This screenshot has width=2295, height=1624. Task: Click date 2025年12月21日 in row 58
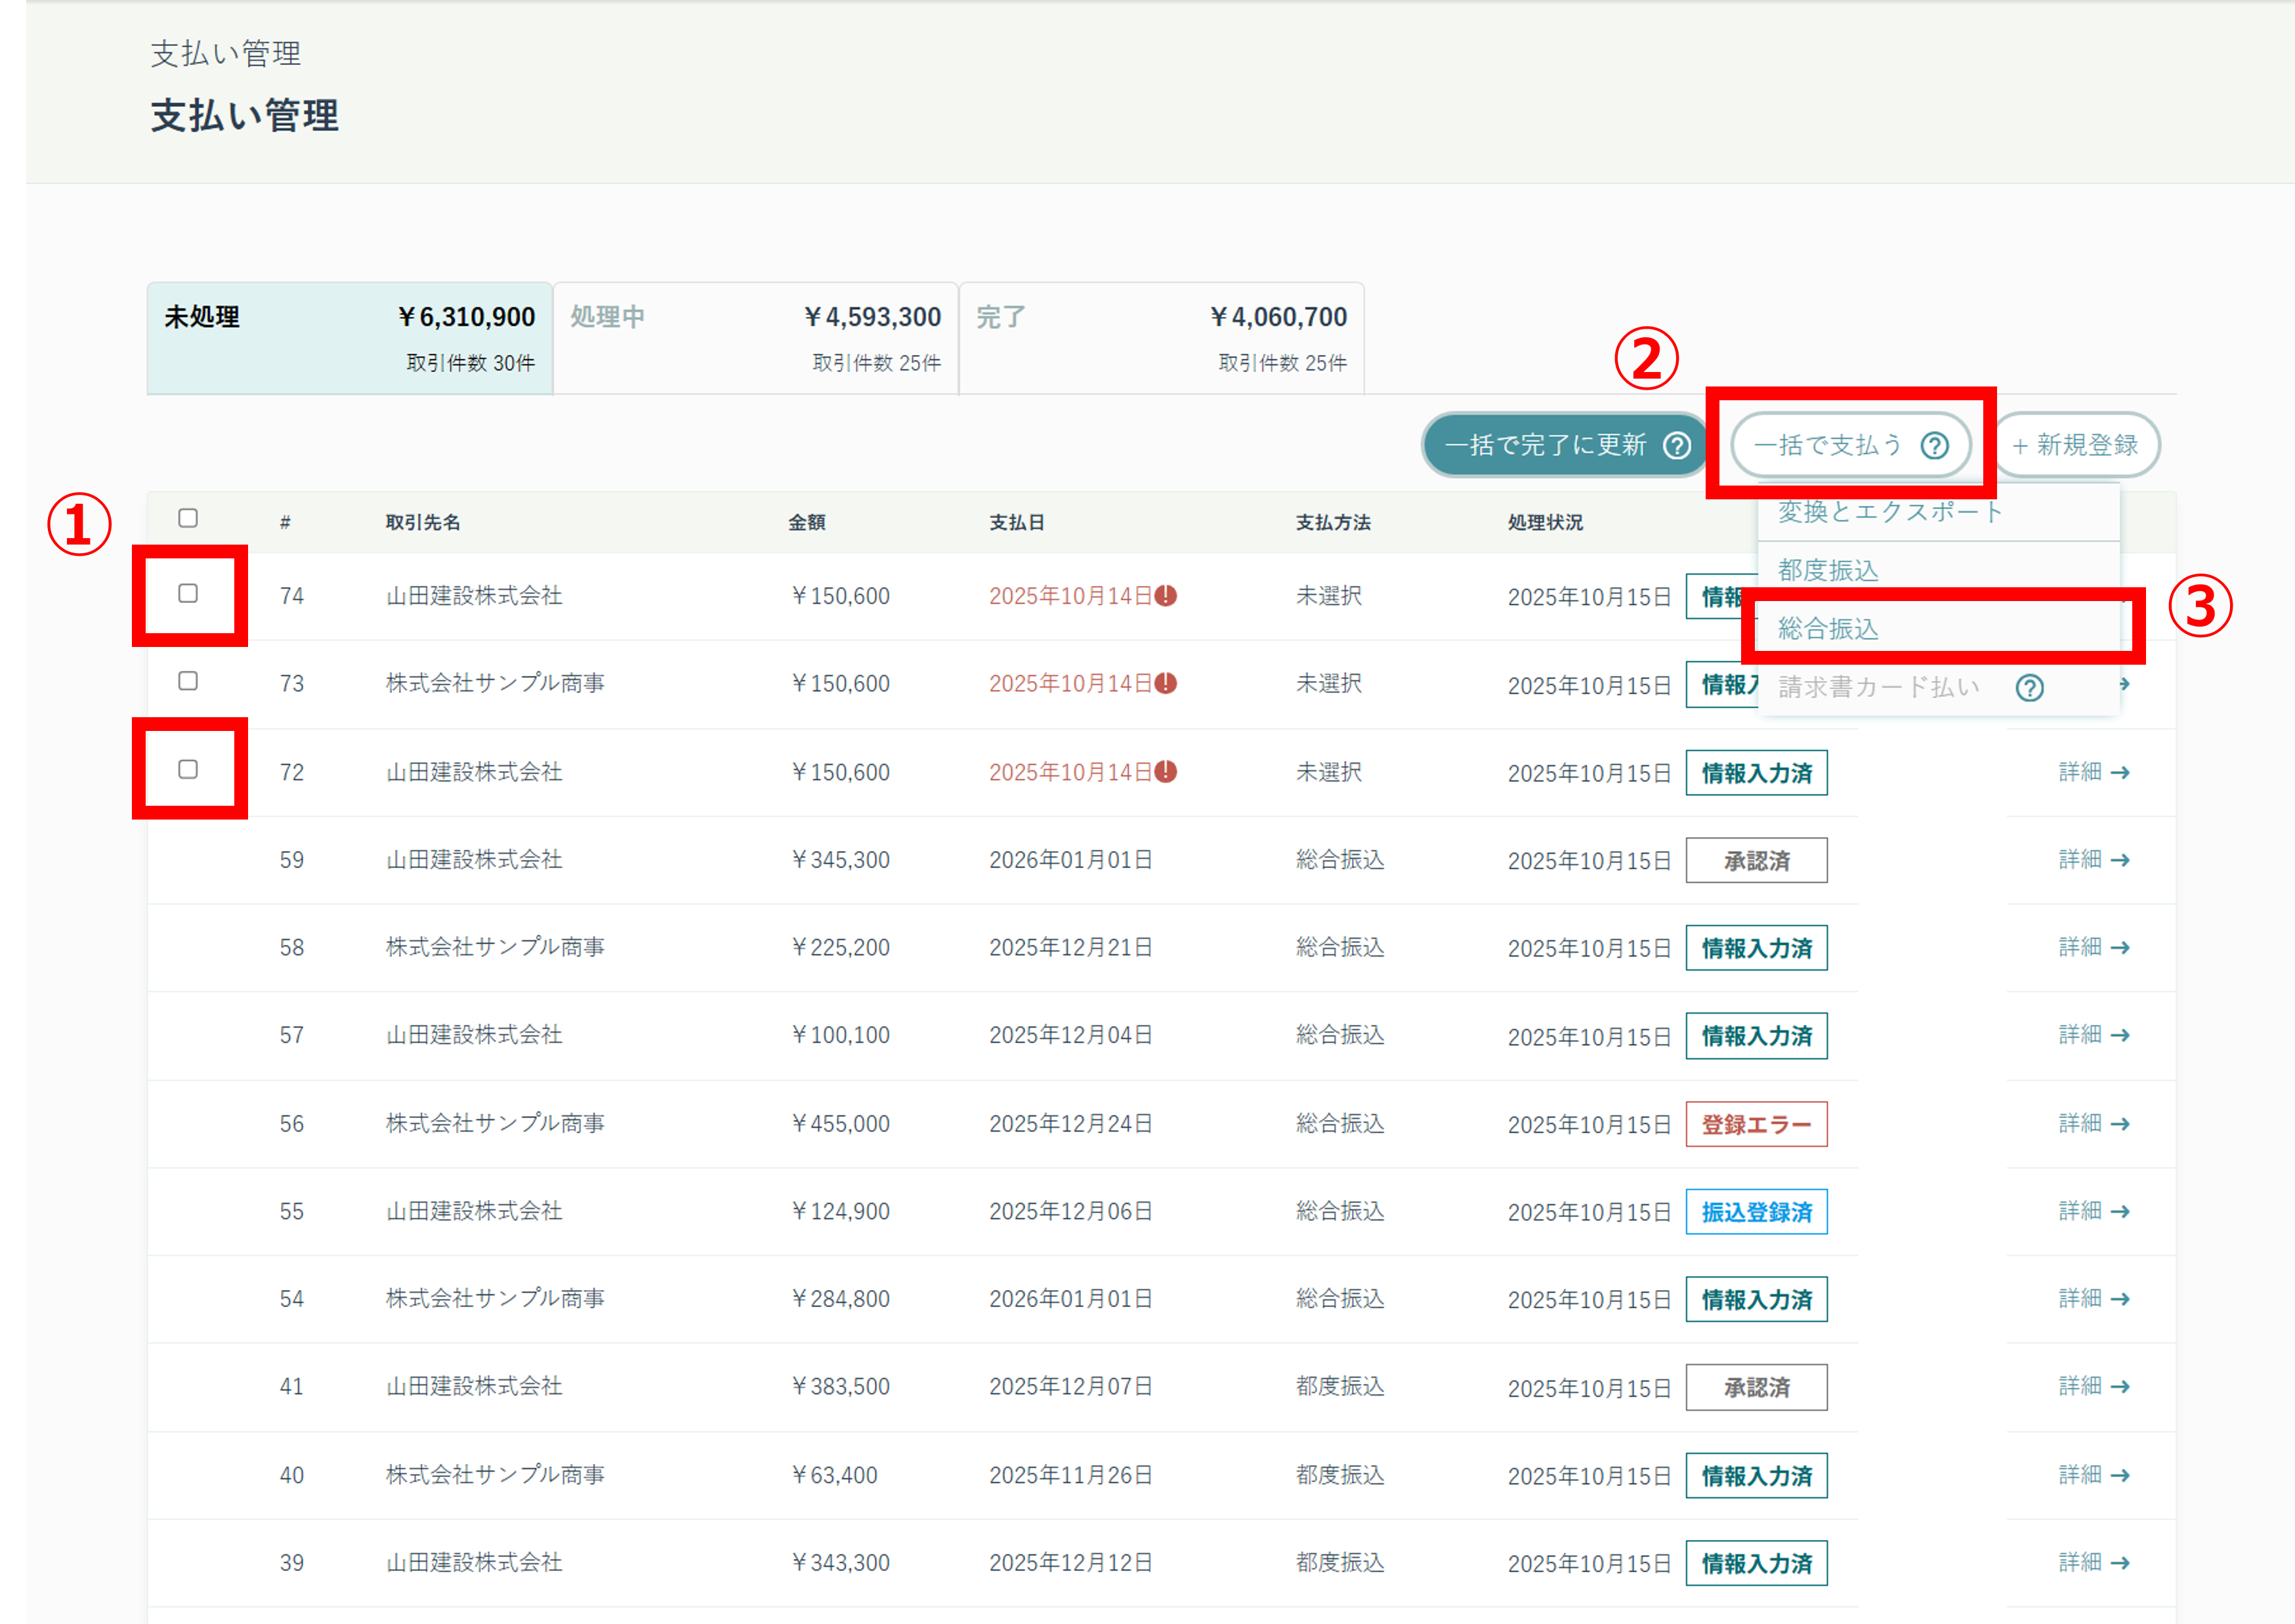click(1071, 947)
